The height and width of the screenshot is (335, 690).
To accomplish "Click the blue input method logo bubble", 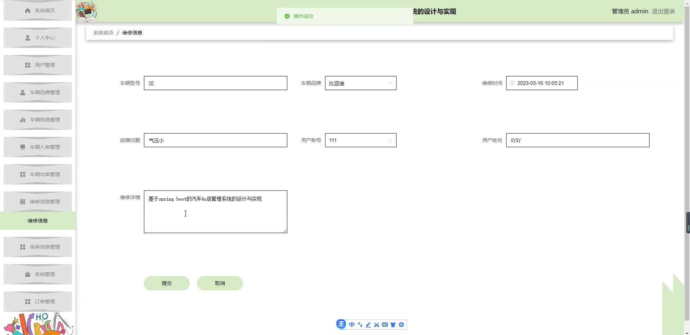I will pos(341,324).
